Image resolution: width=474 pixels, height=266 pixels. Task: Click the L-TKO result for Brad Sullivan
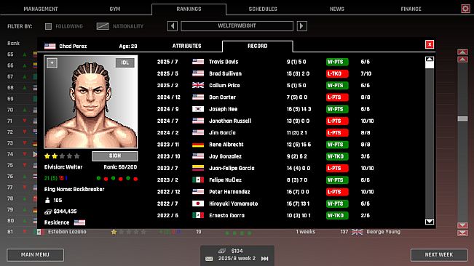pos(337,73)
